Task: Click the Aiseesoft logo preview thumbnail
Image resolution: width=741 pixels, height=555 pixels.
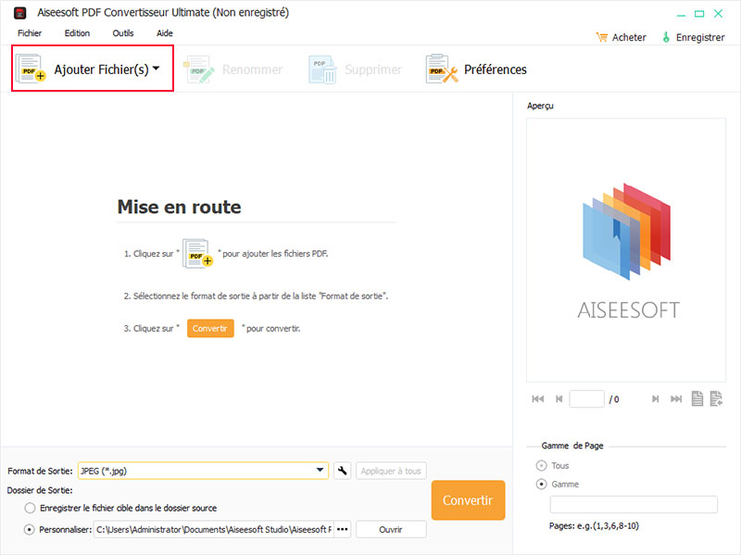Action: tap(626, 250)
